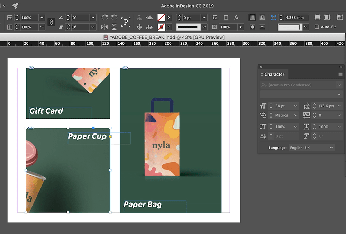Expand the font size 28 pt dropdown
The height and width of the screenshot is (234, 346).
coord(296,106)
